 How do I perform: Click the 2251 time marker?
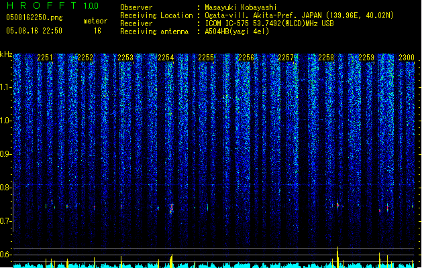coord(45,58)
